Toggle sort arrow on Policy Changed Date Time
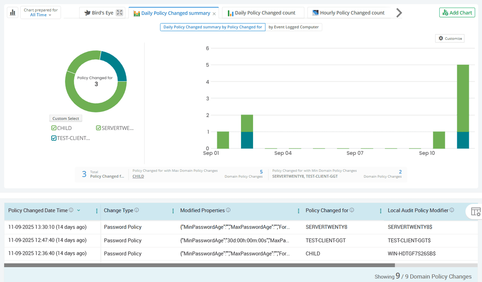Viewport: 482px width, 282px height. point(79,210)
